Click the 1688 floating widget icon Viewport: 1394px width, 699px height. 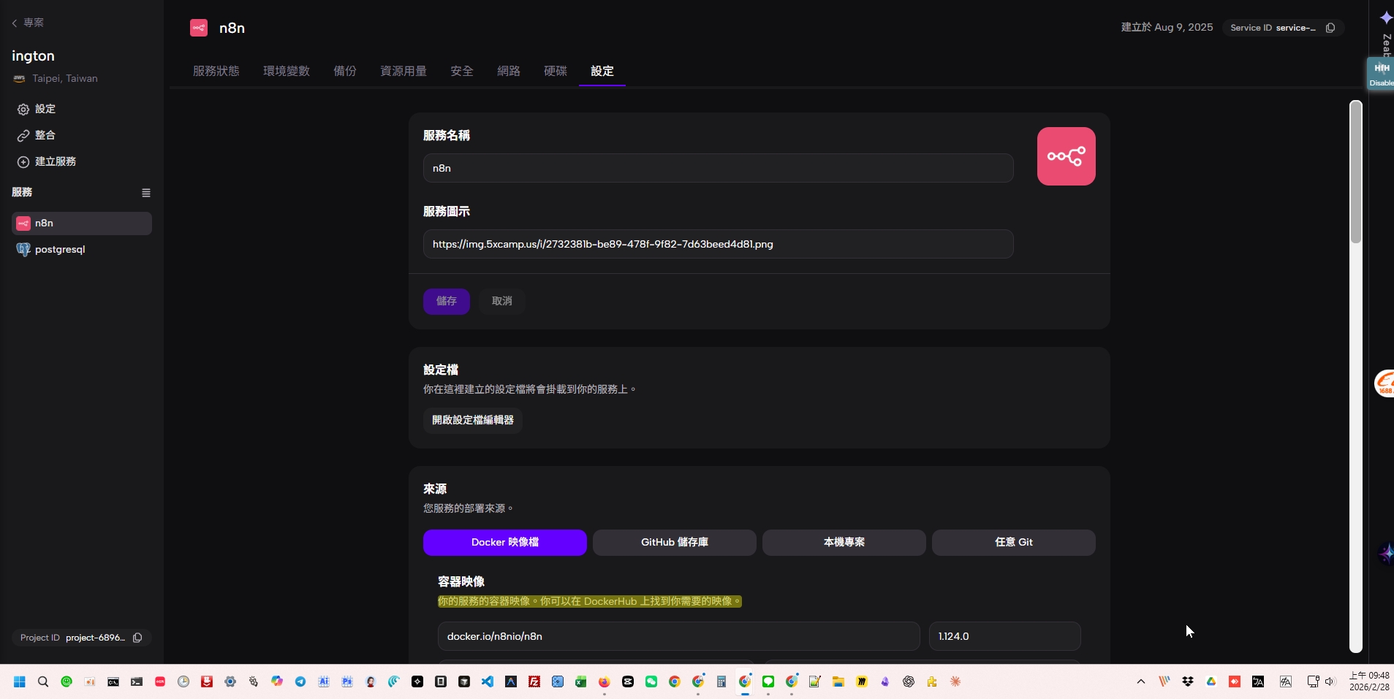pyautogui.click(x=1384, y=383)
